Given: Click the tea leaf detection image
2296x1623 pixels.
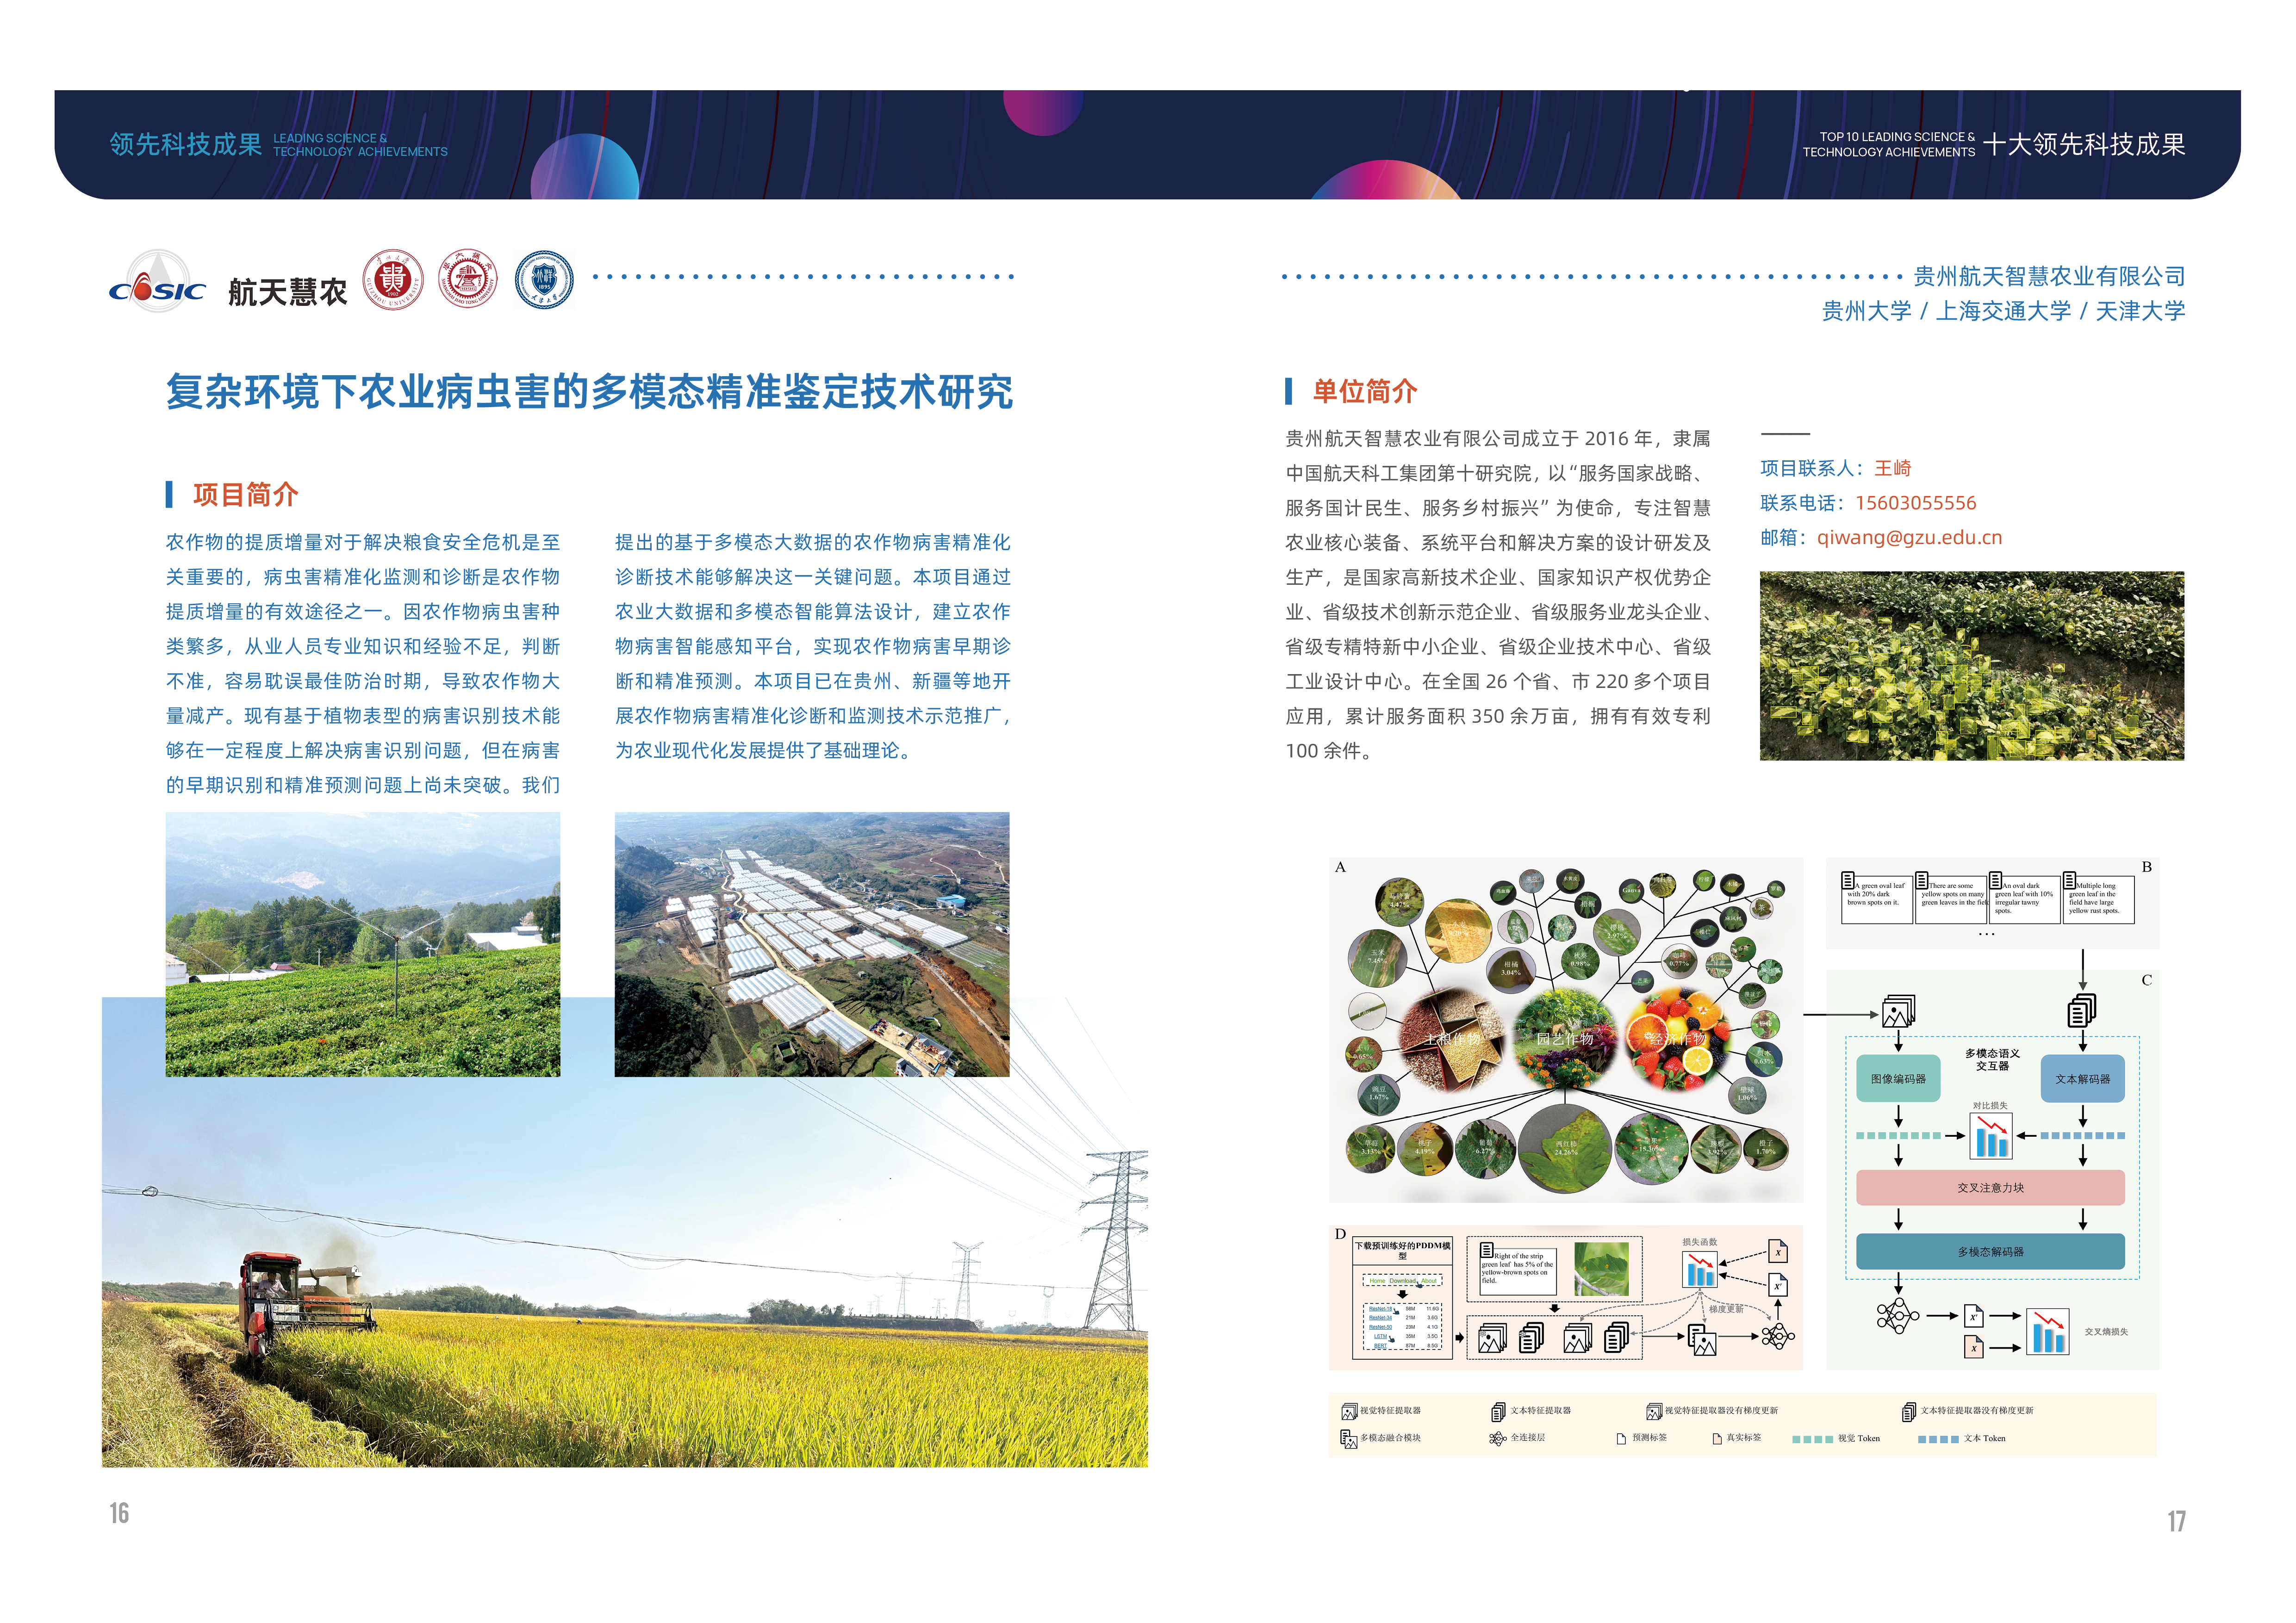Looking at the screenshot, I should coord(1971,667).
